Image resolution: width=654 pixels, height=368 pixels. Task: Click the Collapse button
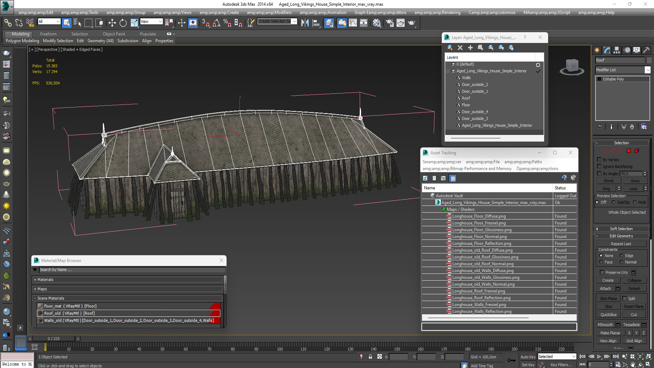(x=634, y=280)
